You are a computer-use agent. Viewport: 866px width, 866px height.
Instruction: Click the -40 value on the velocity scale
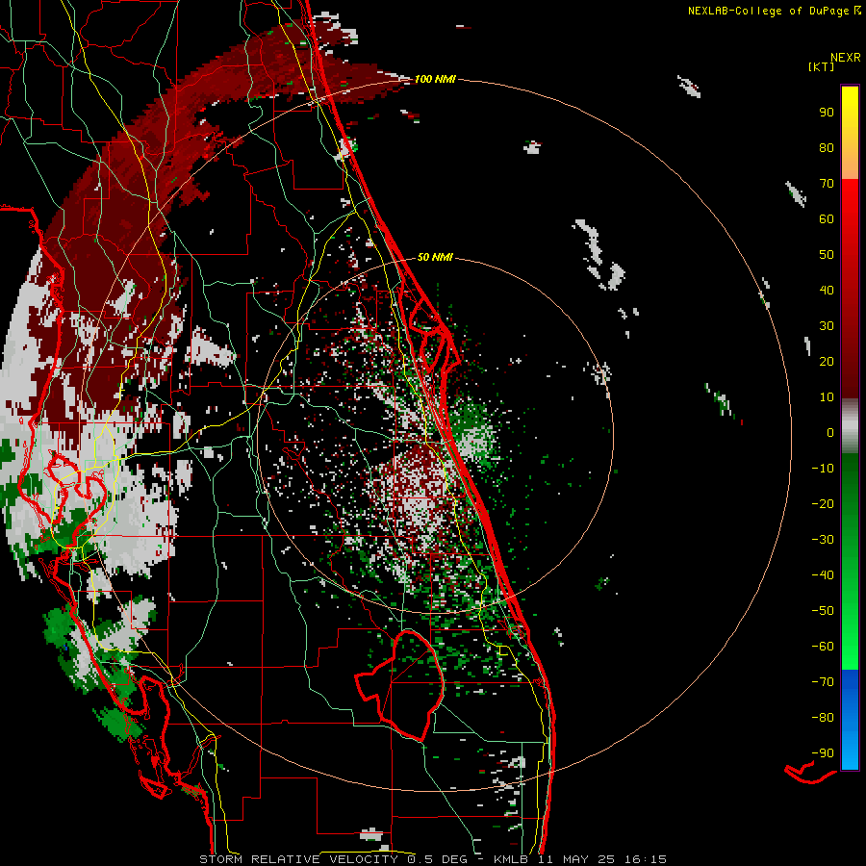823,575
